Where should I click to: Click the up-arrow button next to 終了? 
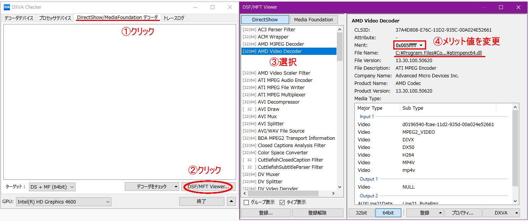[x=232, y=202]
